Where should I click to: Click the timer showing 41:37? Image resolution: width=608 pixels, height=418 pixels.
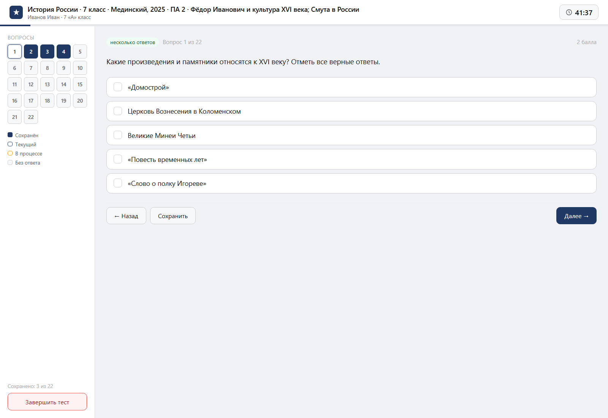coord(579,12)
